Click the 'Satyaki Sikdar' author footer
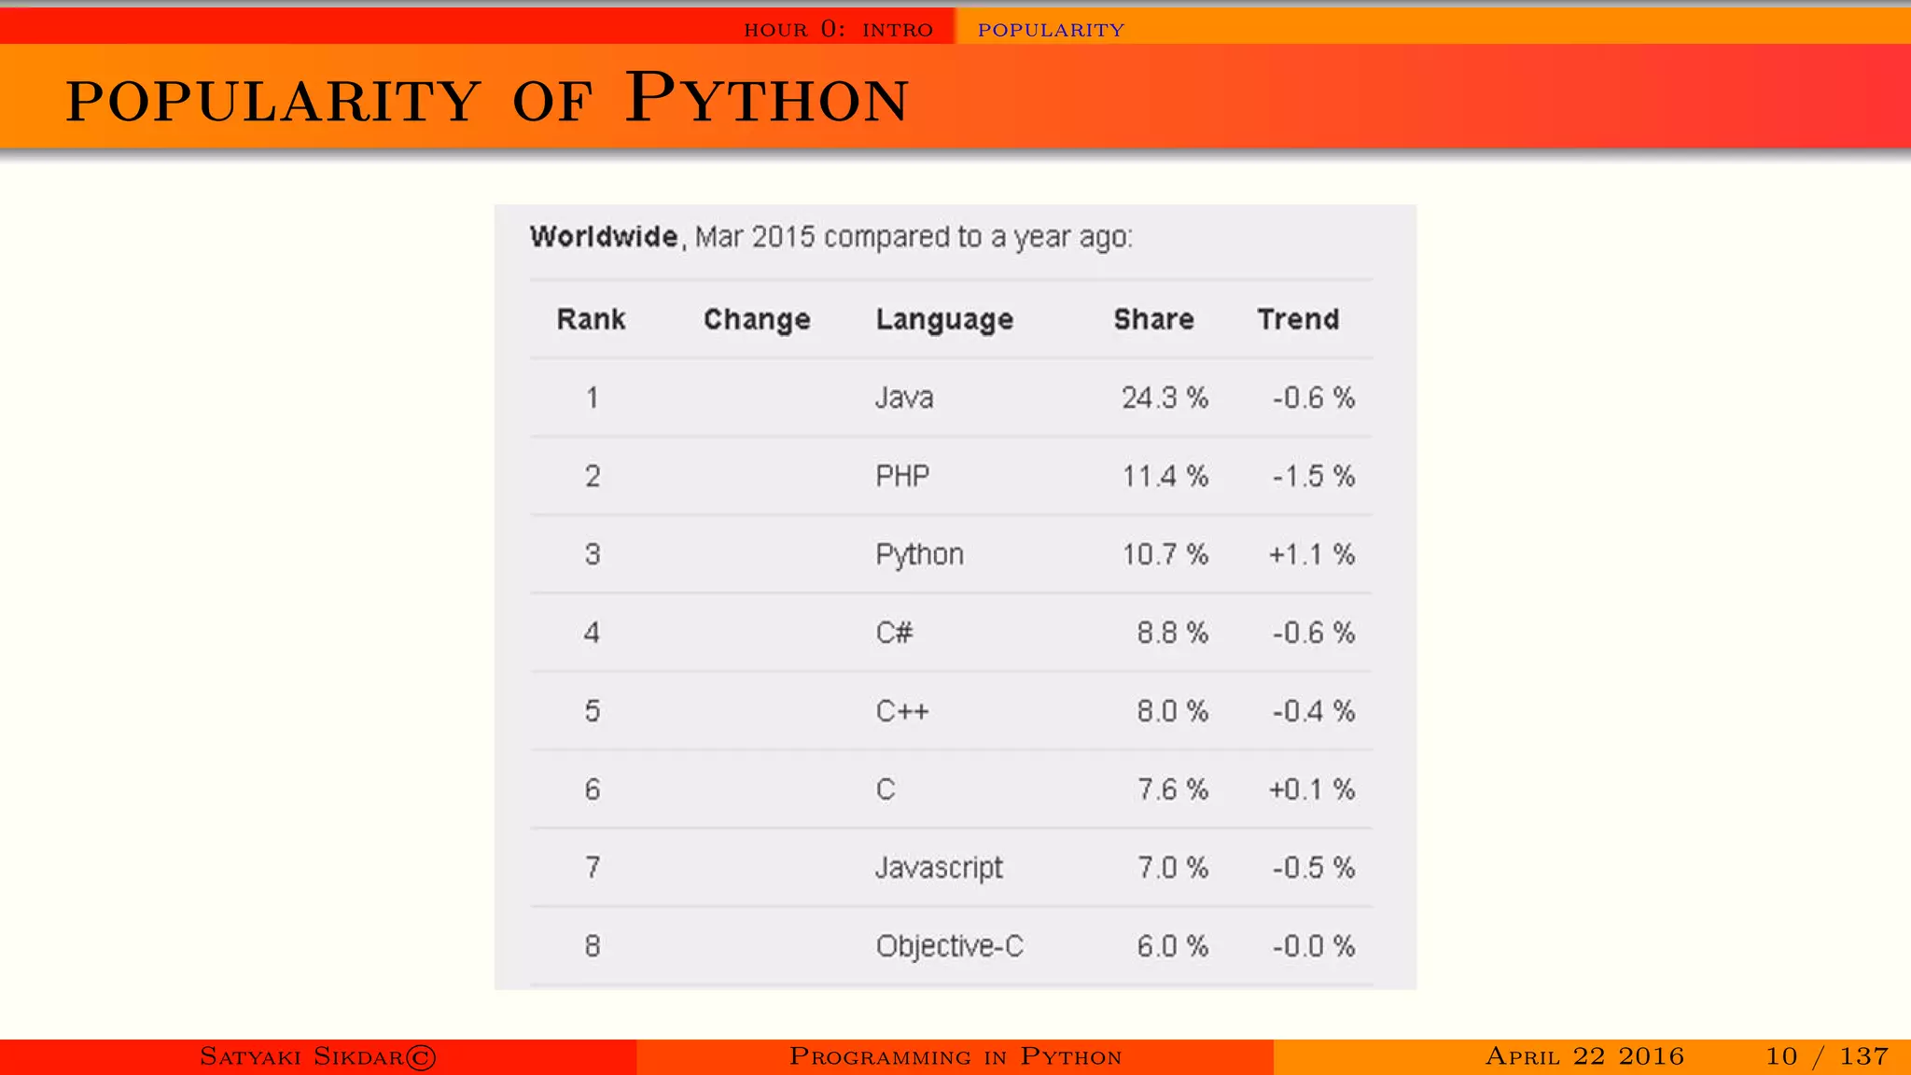Viewport: 1911px width, 1075px height. (317, 1056)
